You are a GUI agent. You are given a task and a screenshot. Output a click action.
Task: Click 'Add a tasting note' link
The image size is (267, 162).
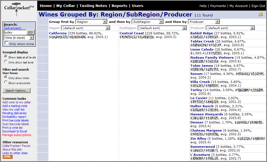coord(15,106)
